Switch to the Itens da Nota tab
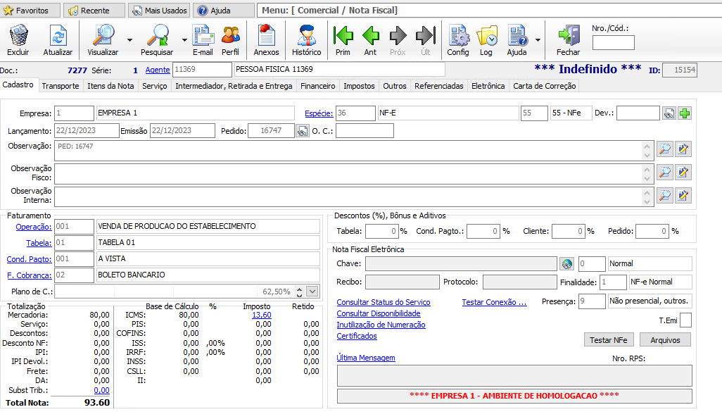 pos(110,86)
